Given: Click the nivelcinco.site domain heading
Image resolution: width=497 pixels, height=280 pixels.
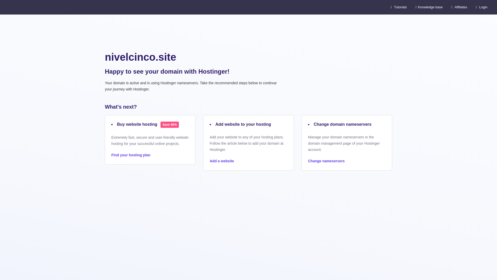Looking at the screenshot, I should [141, 57].
